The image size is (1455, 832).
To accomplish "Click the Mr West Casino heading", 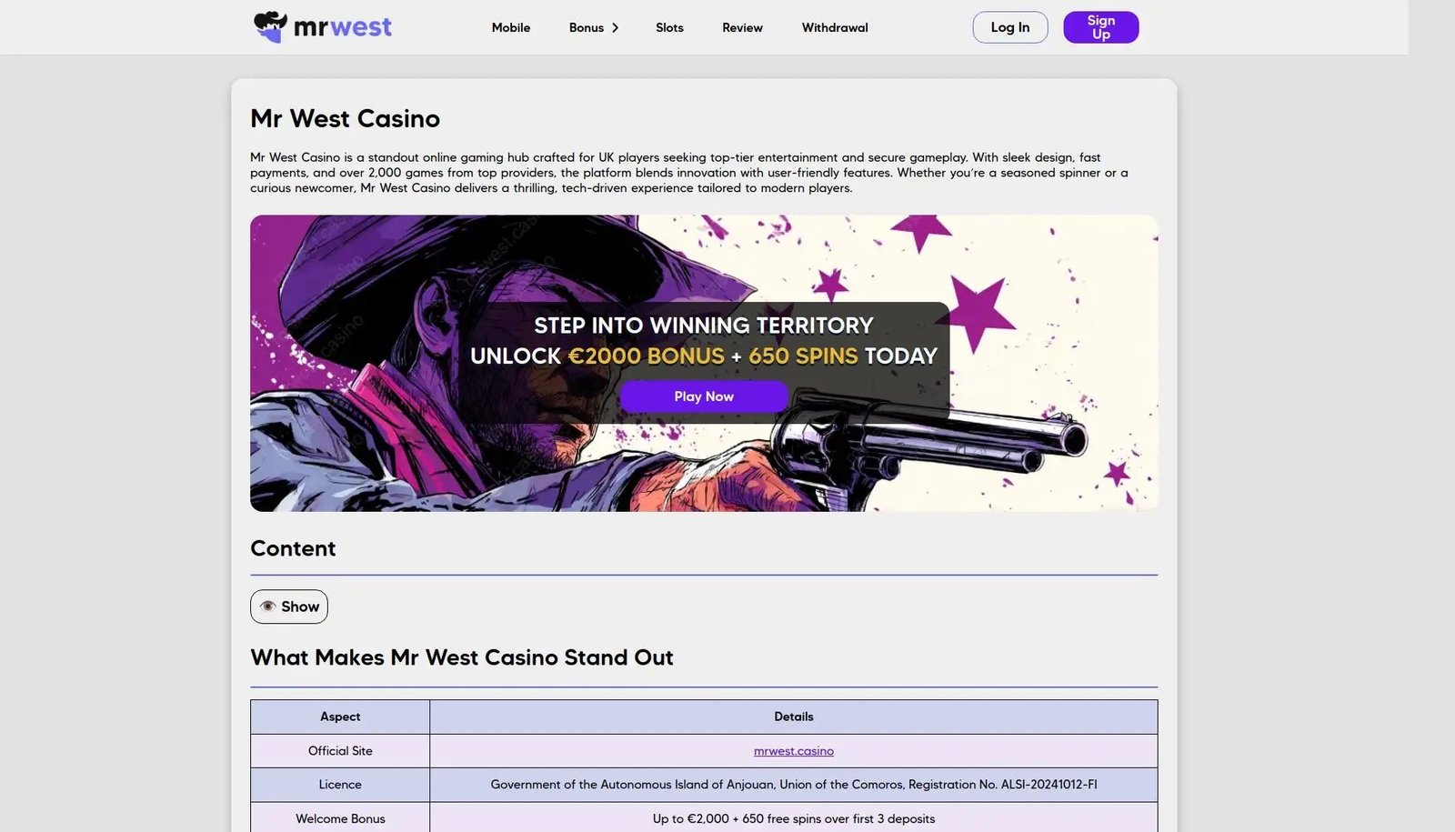I will pos(346,118).
